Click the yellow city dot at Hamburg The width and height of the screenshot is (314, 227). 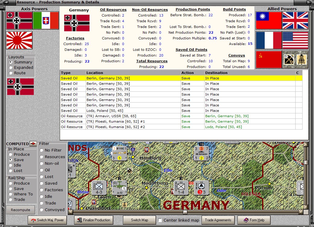pyautogui.click(x=133, y=157)
